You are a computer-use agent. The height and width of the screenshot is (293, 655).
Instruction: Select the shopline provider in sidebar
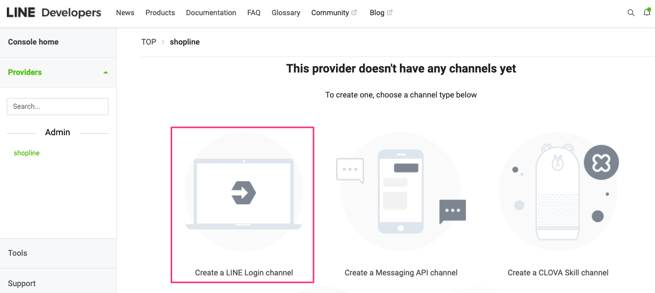coord(26,153)
